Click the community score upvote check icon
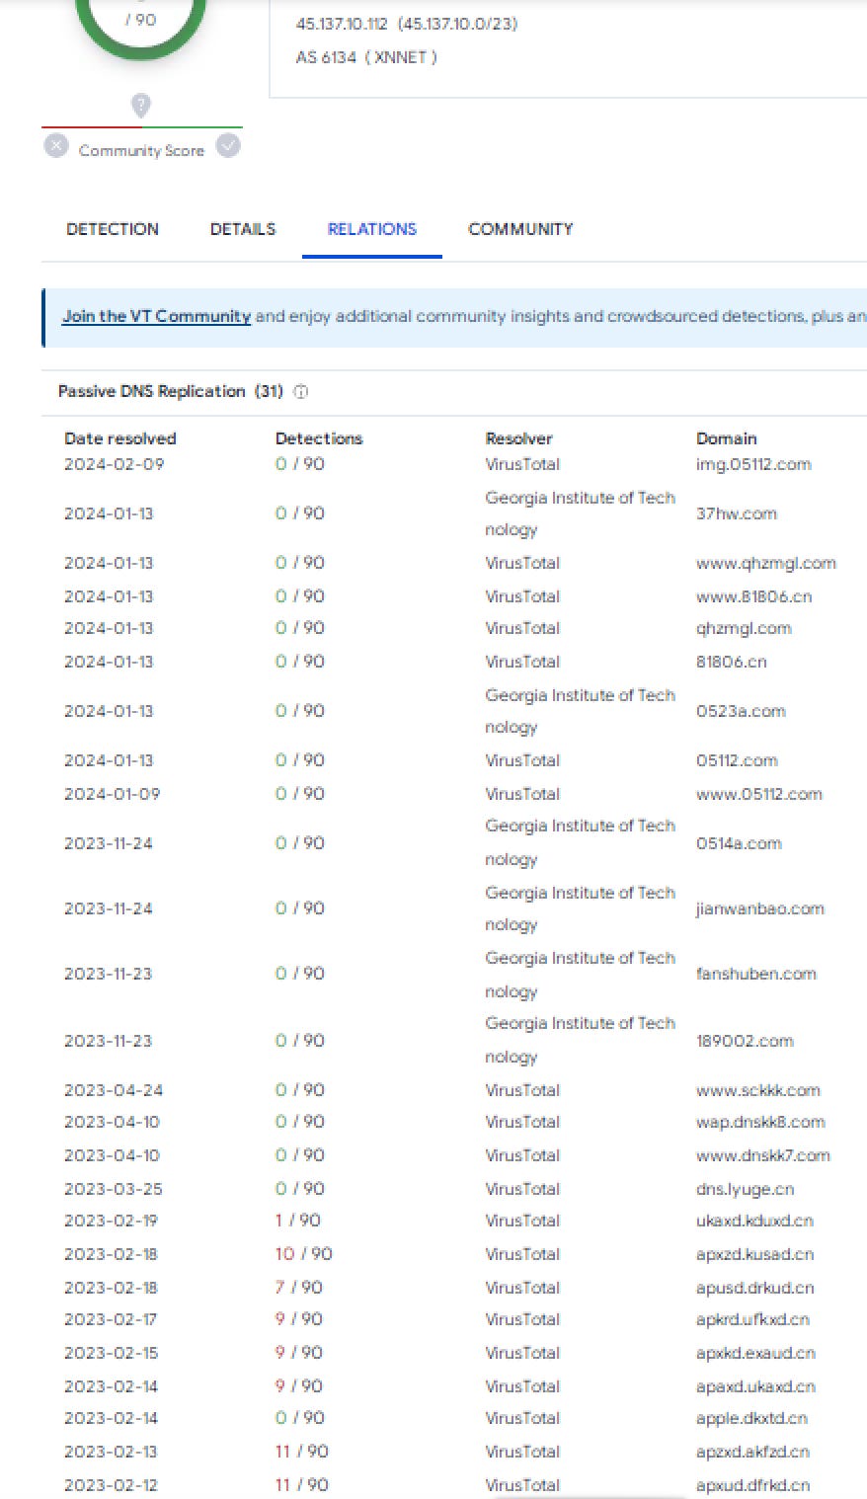Viewport: 867px width, 1499px height. (228, 146)
